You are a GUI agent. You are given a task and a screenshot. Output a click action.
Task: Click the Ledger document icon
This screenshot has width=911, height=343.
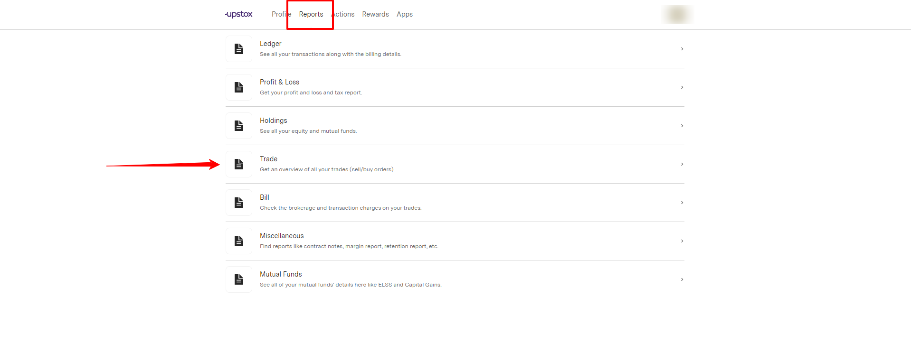tap(239, 49)
